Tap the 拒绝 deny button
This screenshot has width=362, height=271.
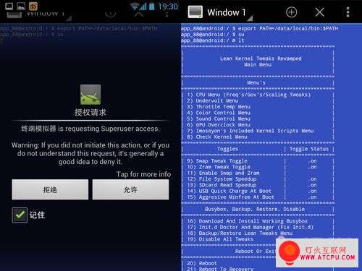pyautogui.click(x=50, y=189)
